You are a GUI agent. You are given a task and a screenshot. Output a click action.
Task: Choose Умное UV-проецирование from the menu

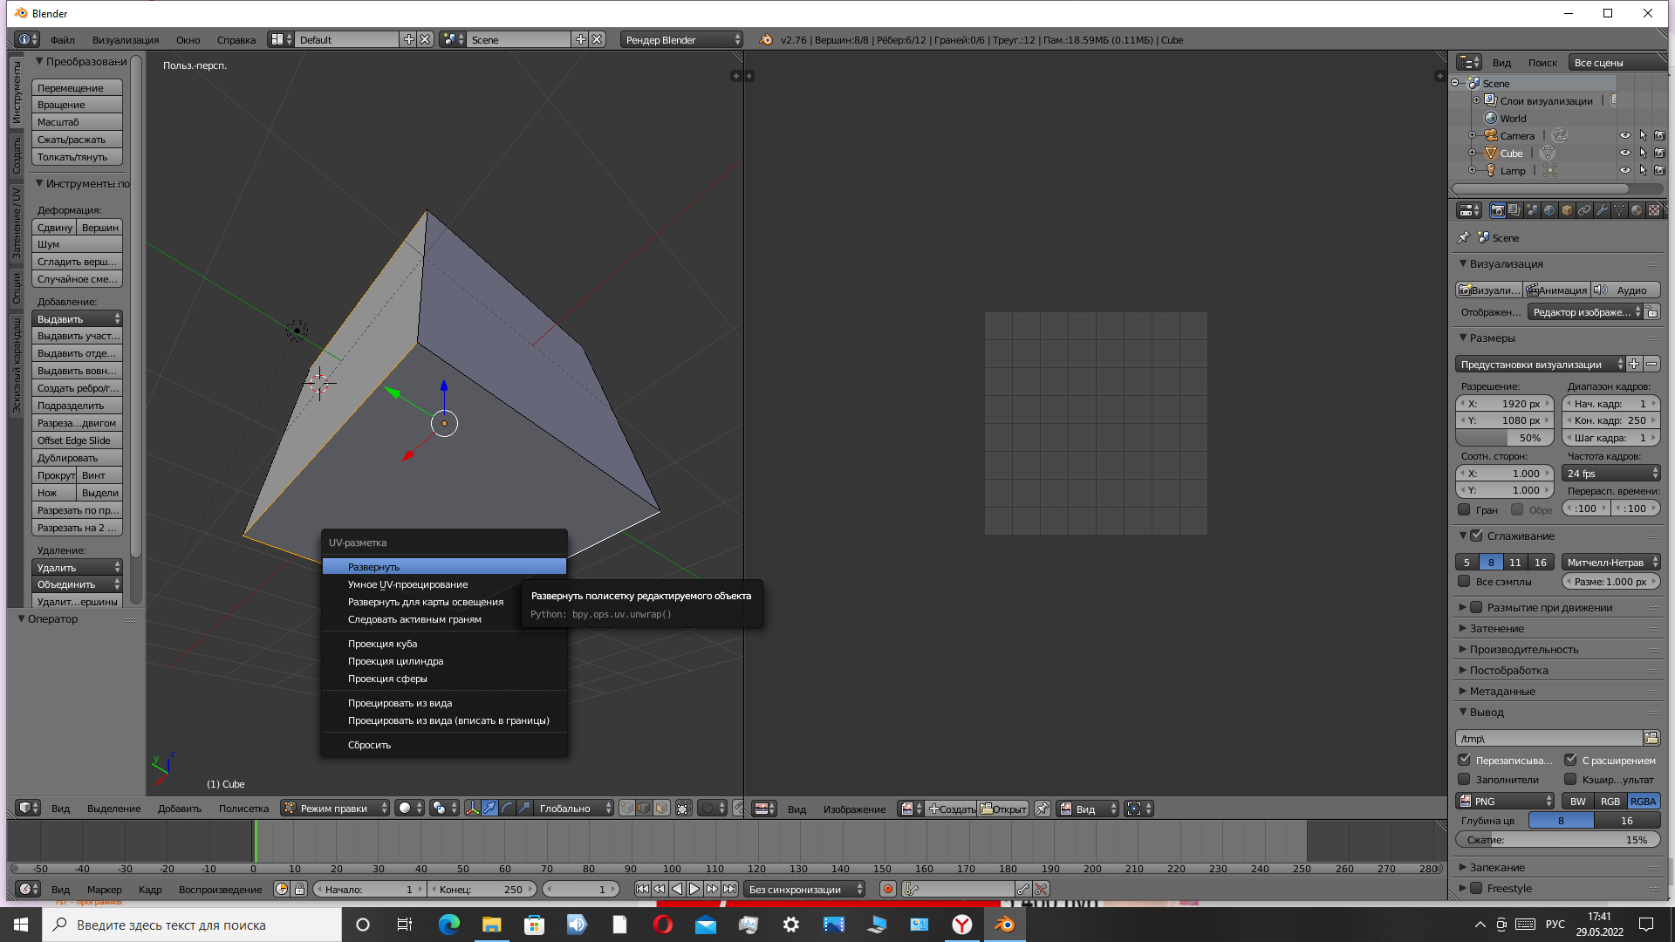coord(407,584)
